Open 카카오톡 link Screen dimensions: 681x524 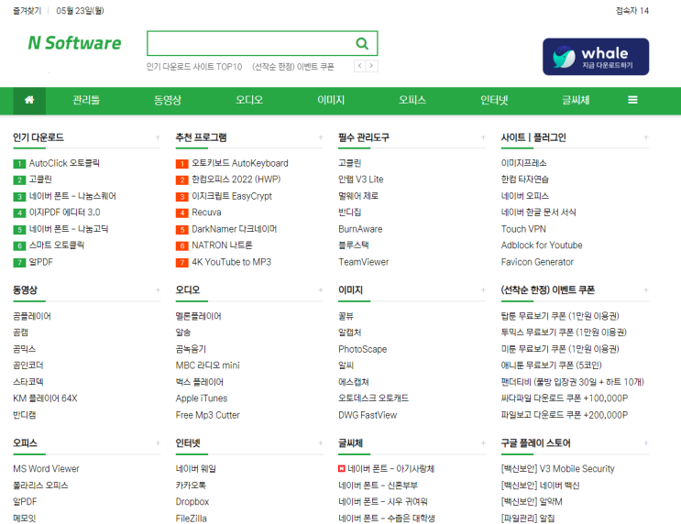pos(191,486)
